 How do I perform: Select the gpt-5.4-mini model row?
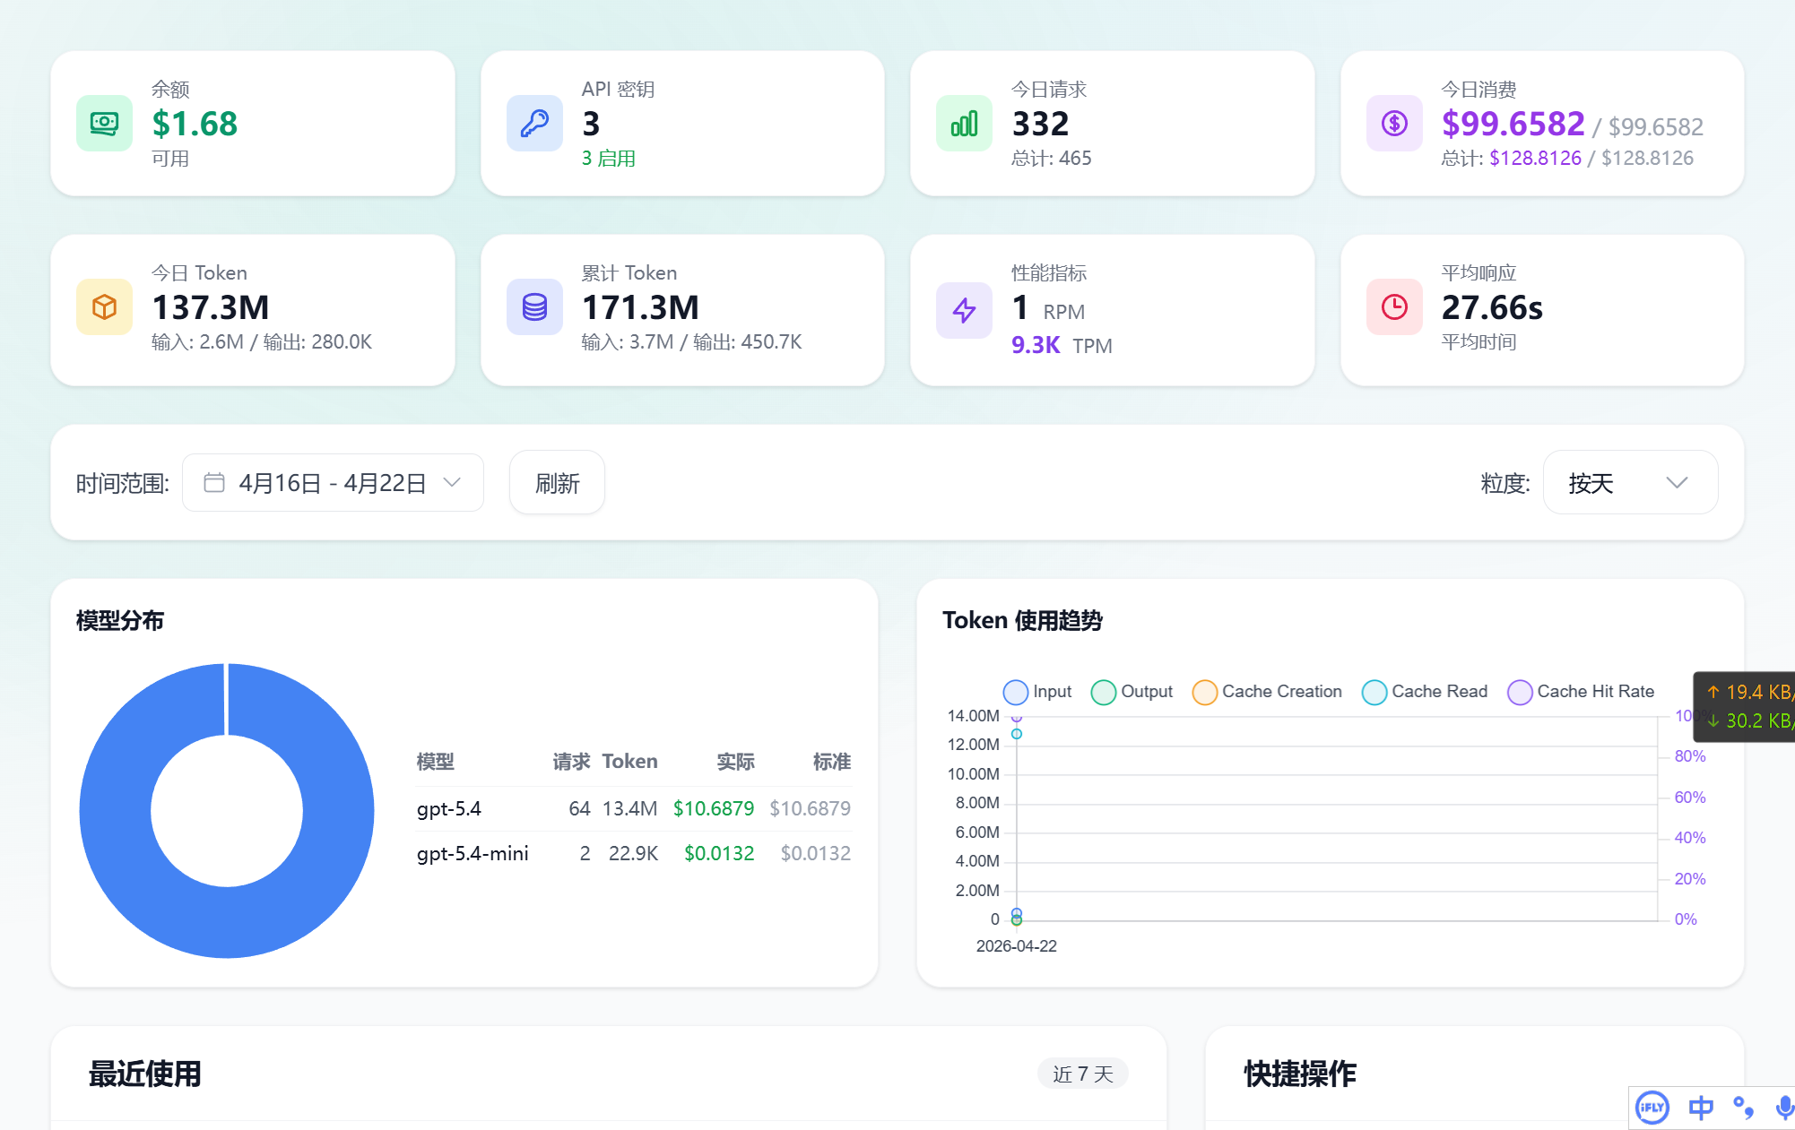point(634,854)
